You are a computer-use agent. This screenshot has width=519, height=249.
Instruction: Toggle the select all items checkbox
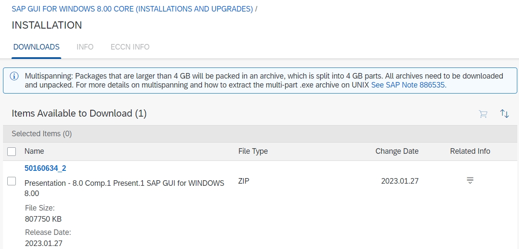[x=12, y=152]
